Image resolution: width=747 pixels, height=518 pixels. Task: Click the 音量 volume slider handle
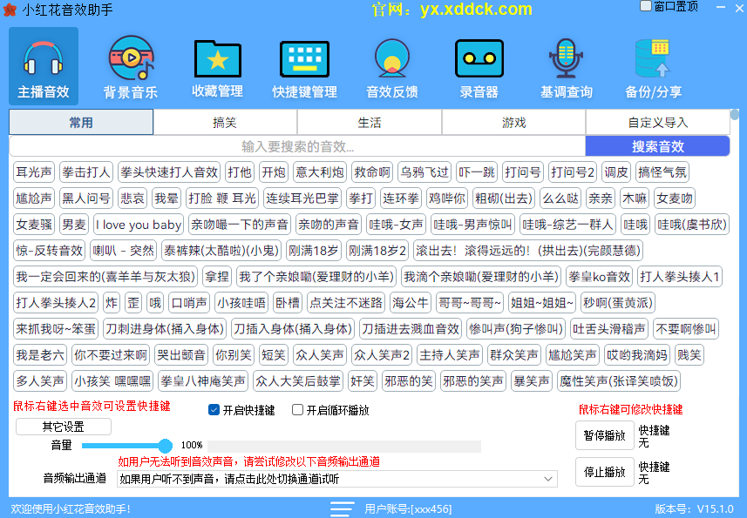[x=166, y=446]
